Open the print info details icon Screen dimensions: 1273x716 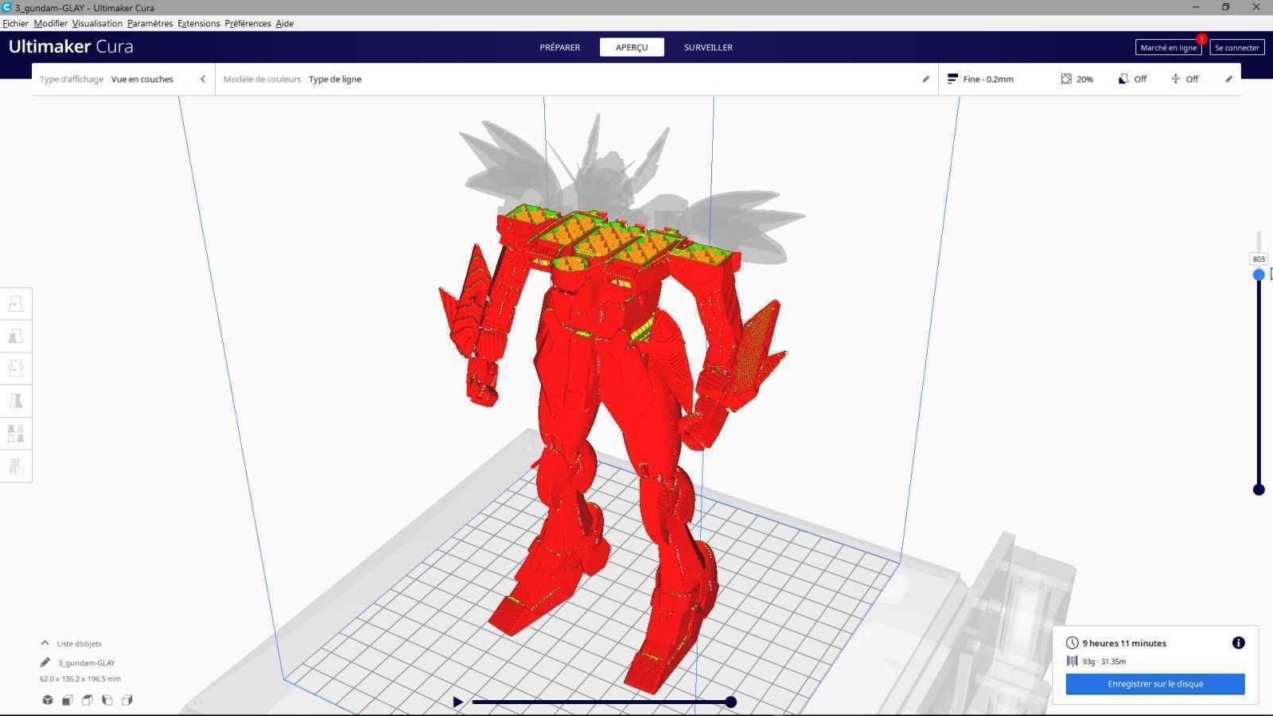click(x=1239, y=643)
